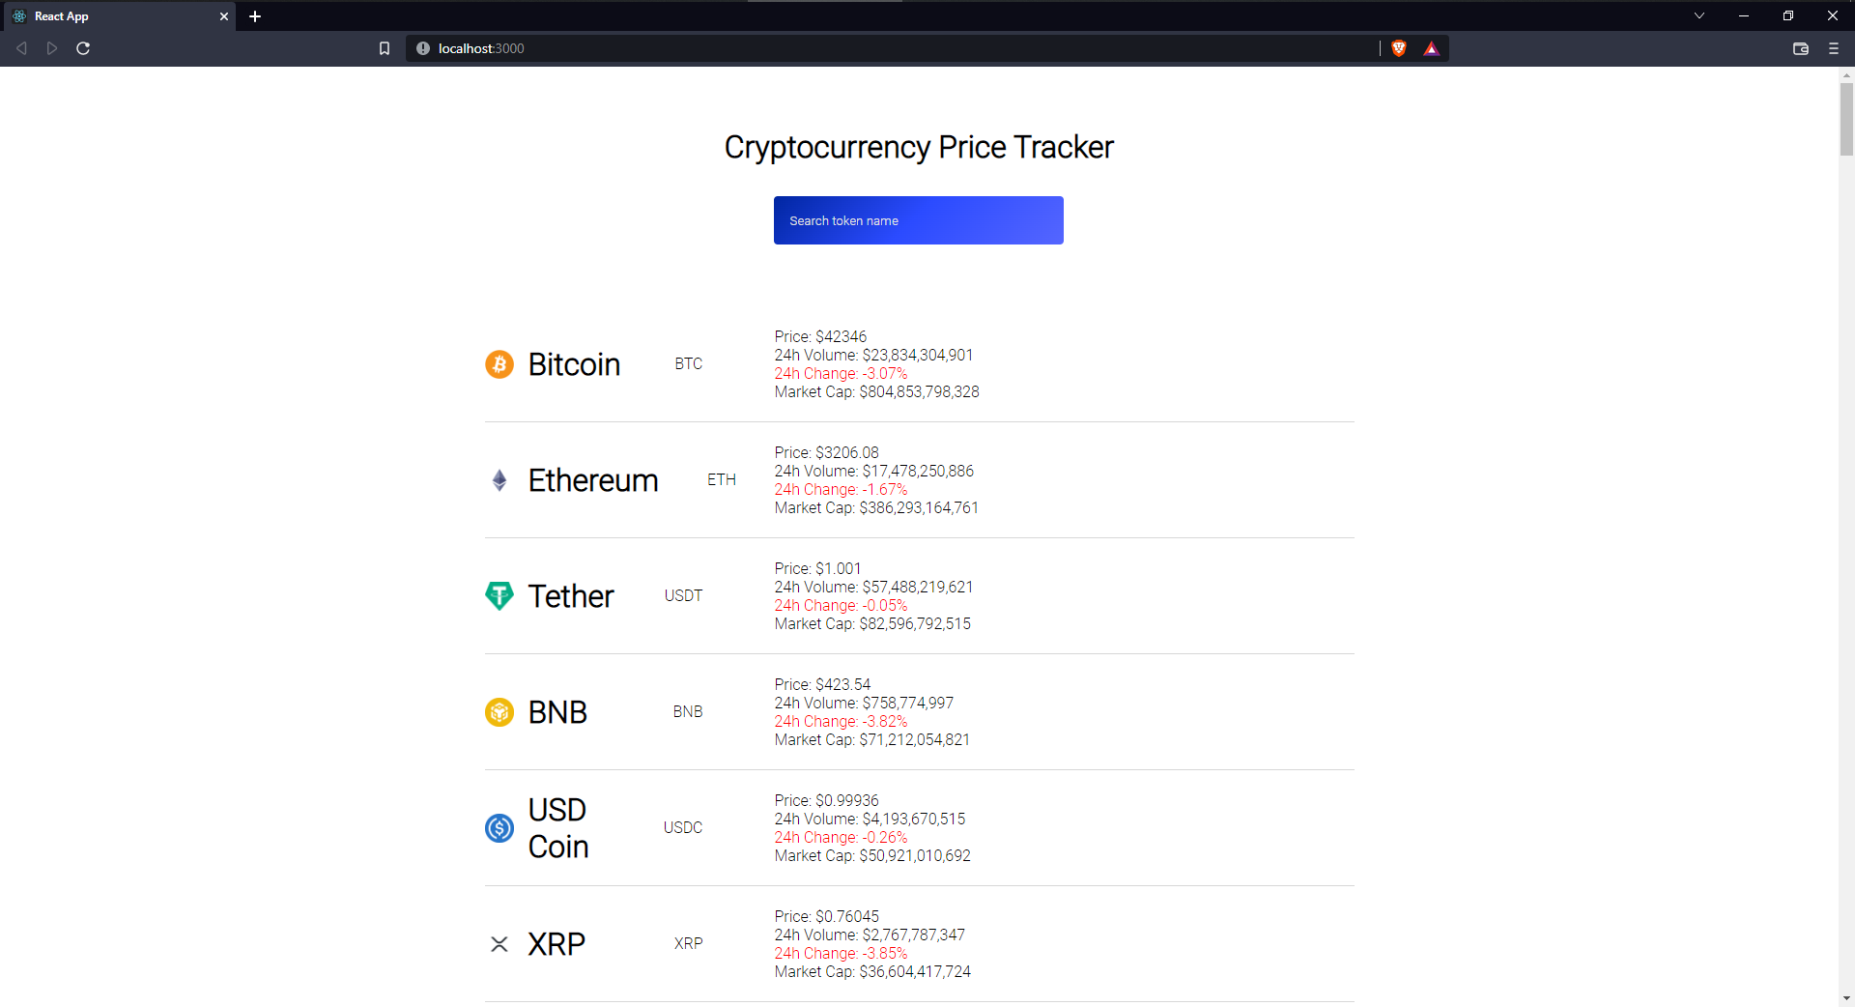Viewport: 1855px width, 1007px height.
Task: Click the USD Coin logo
Action: (x=499, y=828)
